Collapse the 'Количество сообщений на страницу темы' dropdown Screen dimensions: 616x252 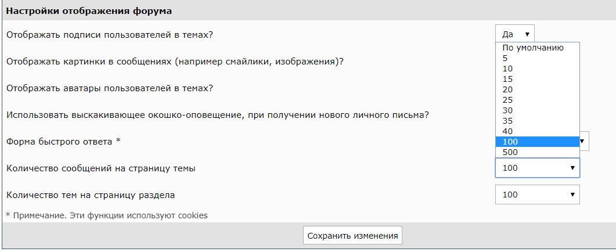tap(537, 168)
